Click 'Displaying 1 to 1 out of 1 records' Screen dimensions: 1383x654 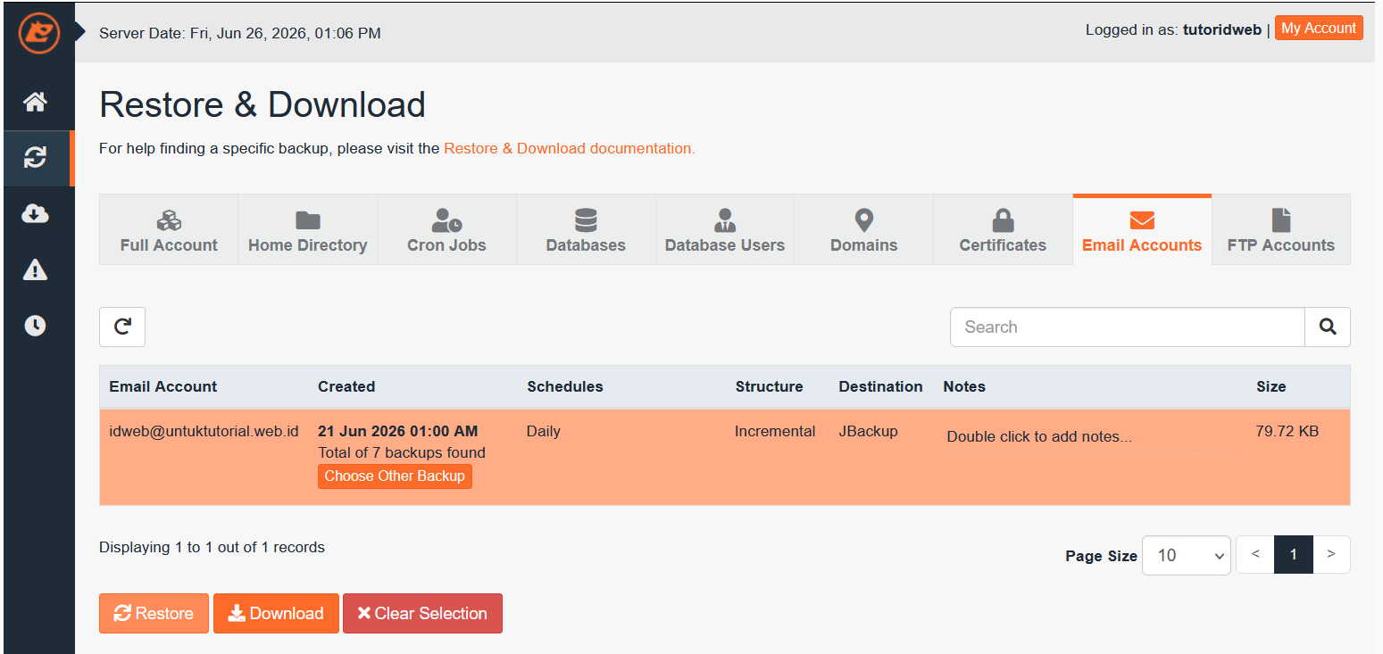click(x=212, y=547)
